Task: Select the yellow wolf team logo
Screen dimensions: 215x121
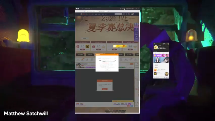Action: tap(87, 47)
